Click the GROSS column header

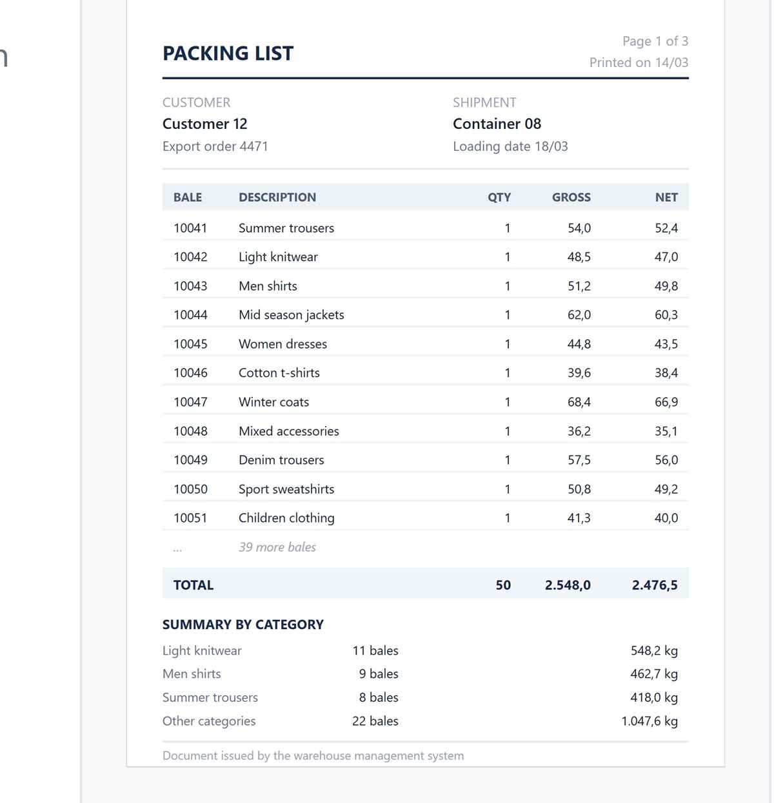571,197
